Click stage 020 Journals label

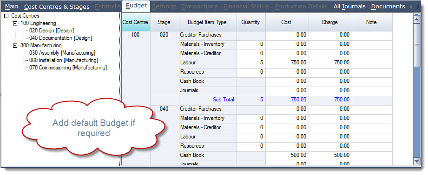(x=189, y=90)
